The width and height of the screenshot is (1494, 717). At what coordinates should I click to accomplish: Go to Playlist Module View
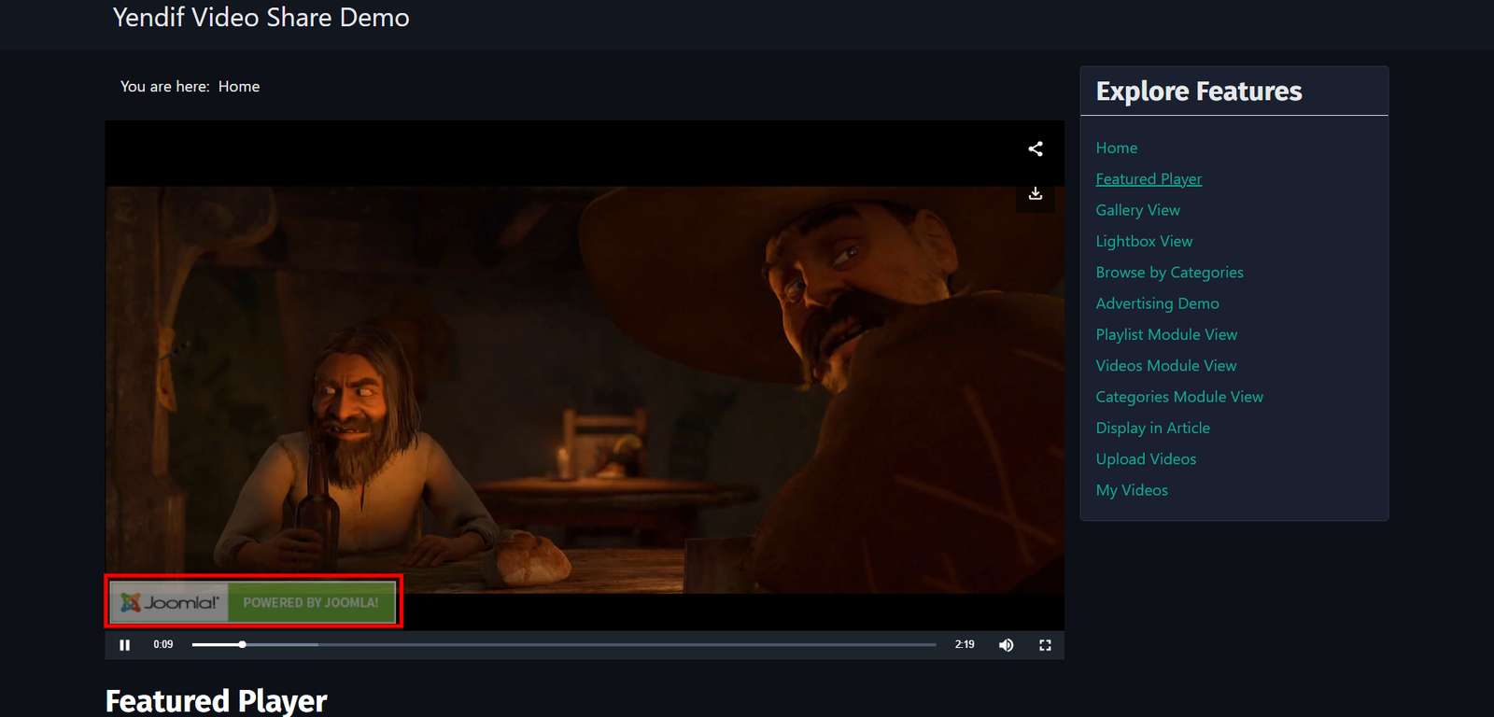pos(1167,334)
